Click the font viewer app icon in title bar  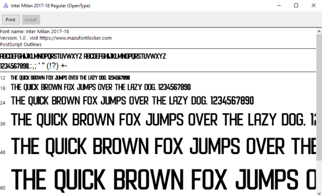pyautogui.click(x=6, y=5)
